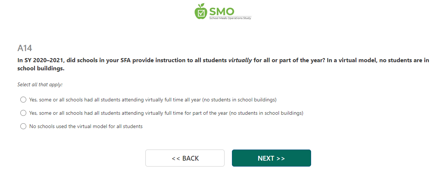The height and width of the screenshot is (181, 445).
Task: Select radio for no schools used virtual model
Action: click(23, 126)
